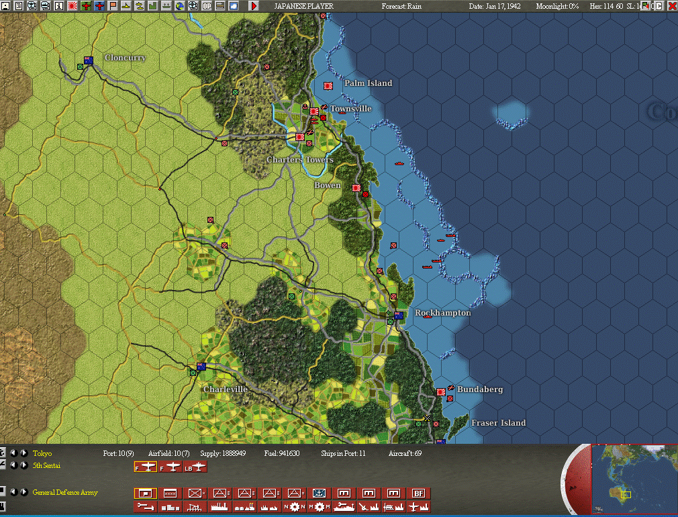Select the LB bomber air group icon
The width and height of the screenshot is (678, 517).
tap(195, 467)
